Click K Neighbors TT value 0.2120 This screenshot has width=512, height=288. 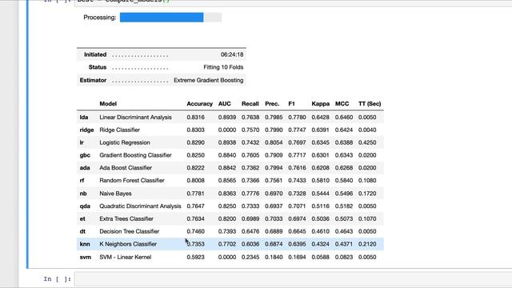367,244
